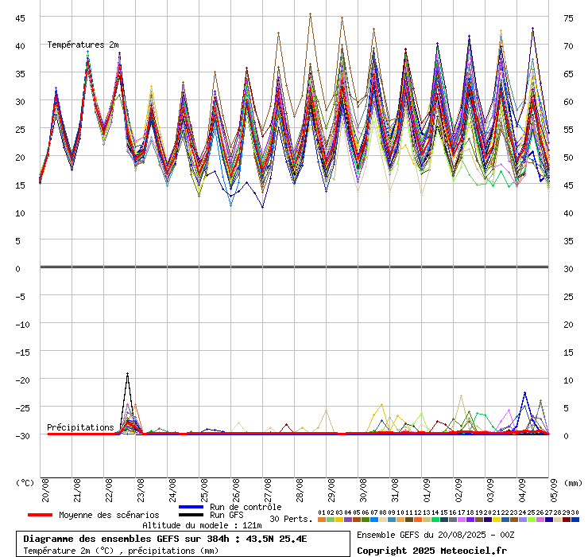Click the 30/08 date label
The width and height of the screenshot is (588, 557).
(363, 490)
